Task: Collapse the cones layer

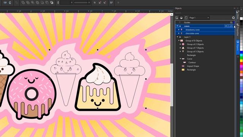Action: click(x=177, y=26)
